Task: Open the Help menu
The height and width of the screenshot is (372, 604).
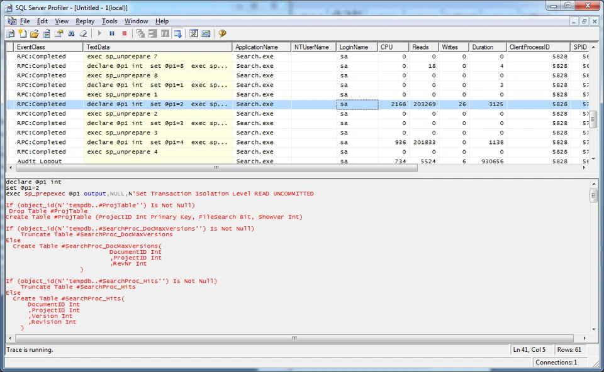Action: click(x=162, y=21)
